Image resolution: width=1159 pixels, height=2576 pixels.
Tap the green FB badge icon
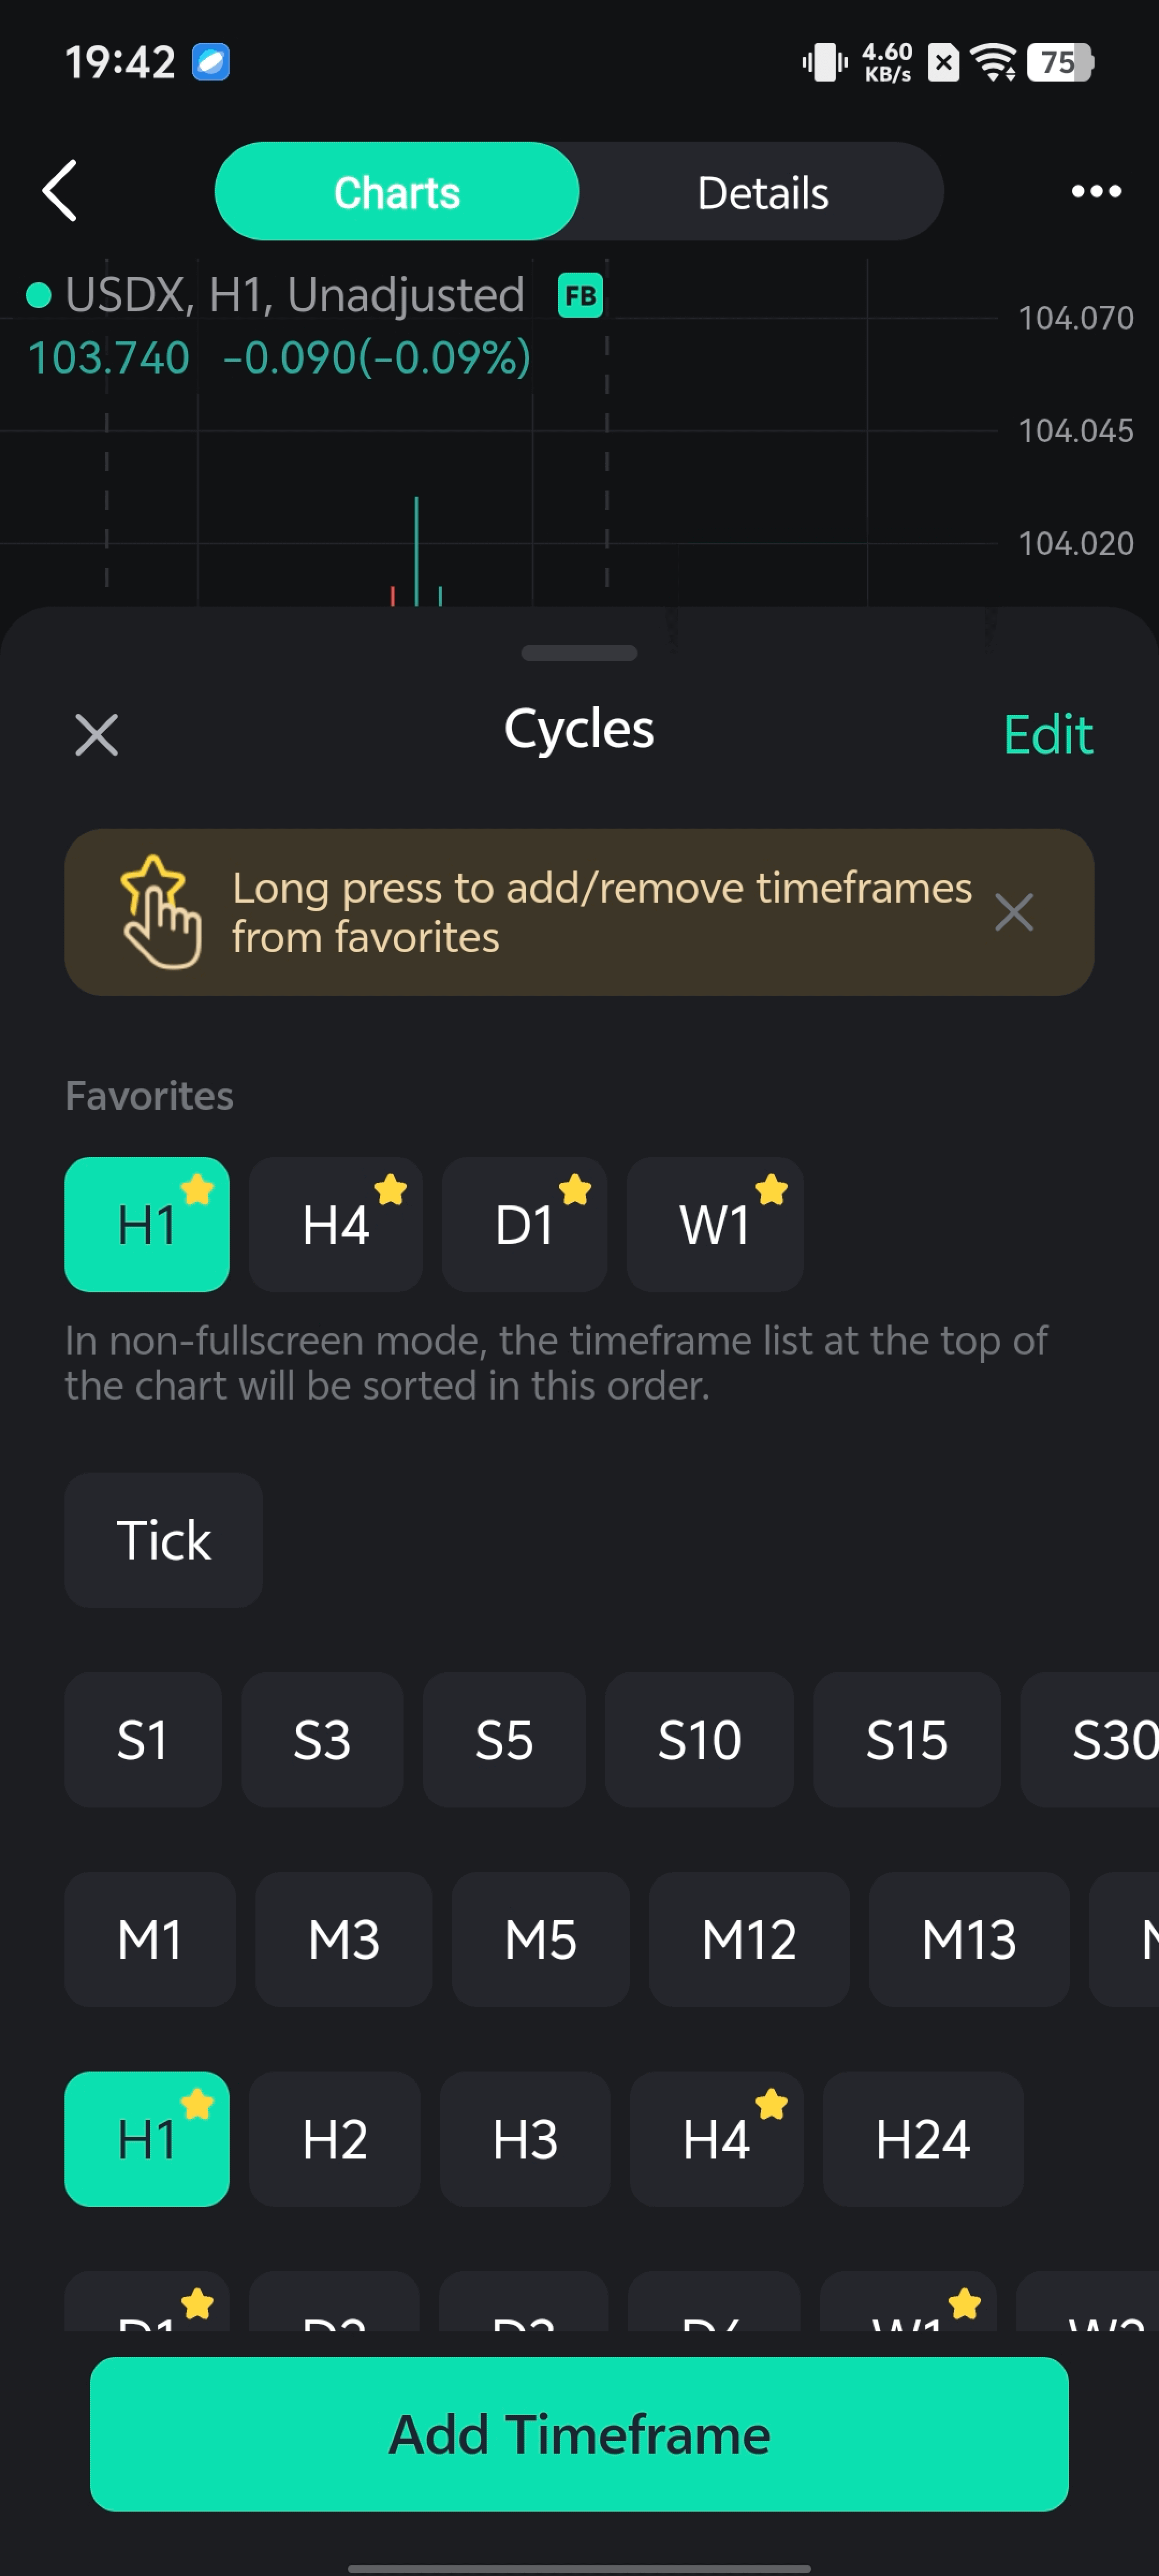click(x=580, y=295)
